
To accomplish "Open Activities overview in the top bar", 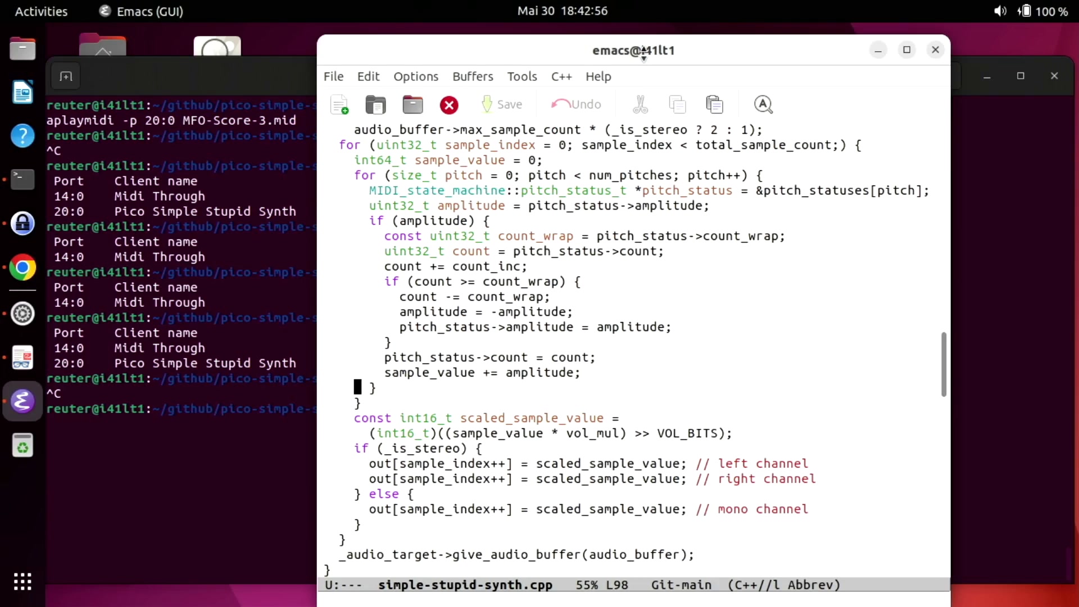I will click(x=41, y=11).
